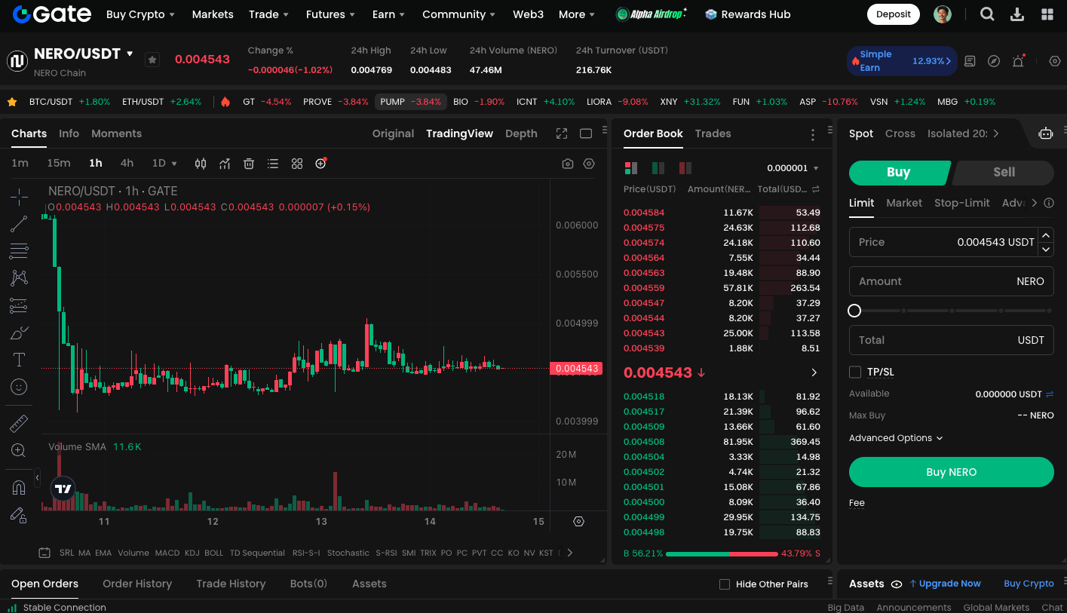Open Simple Earn 12.93% banner
This screenshot has height=613, width=1067.
902,61
